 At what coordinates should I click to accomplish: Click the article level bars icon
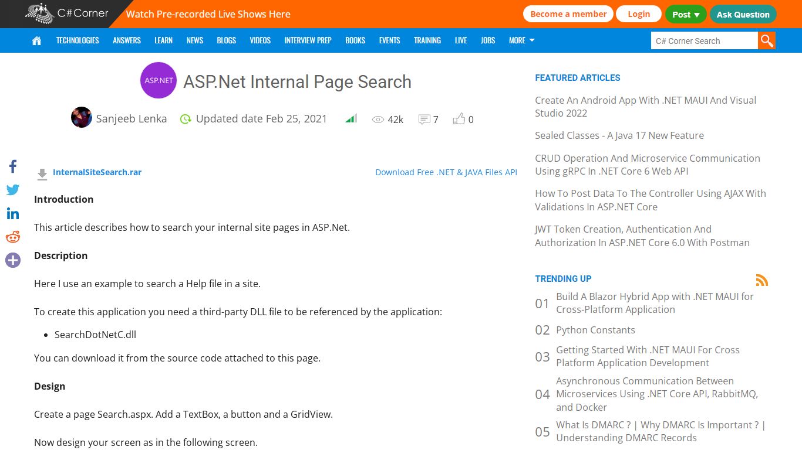351,119
